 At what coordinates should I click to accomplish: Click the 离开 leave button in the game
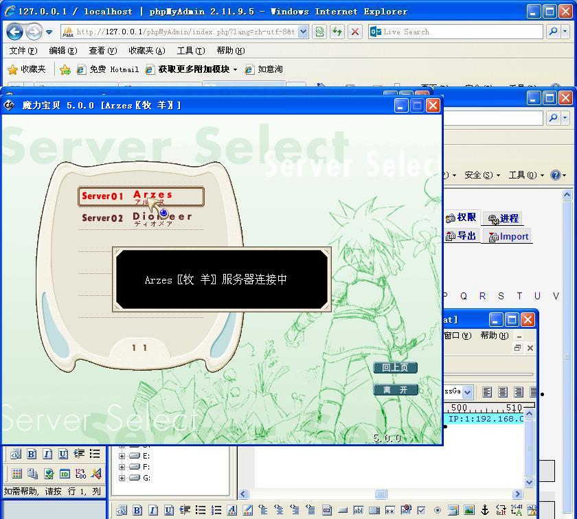pos(396,390)
